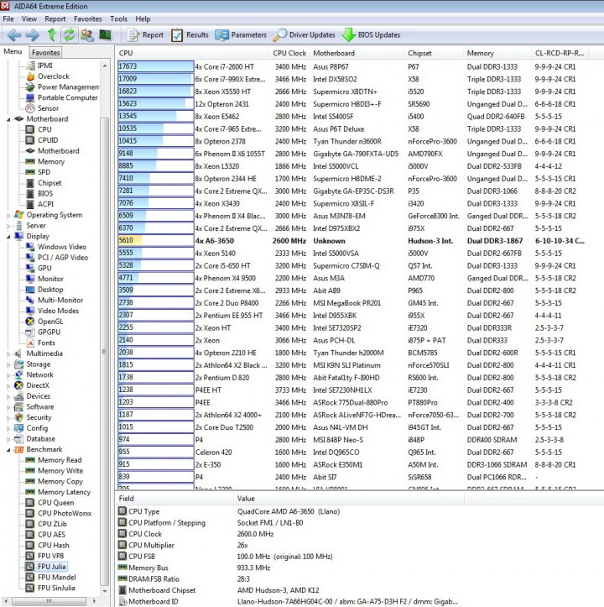Go up one level with green arrow
Viewport: 604px width, 607px height.
pos(51,34)
